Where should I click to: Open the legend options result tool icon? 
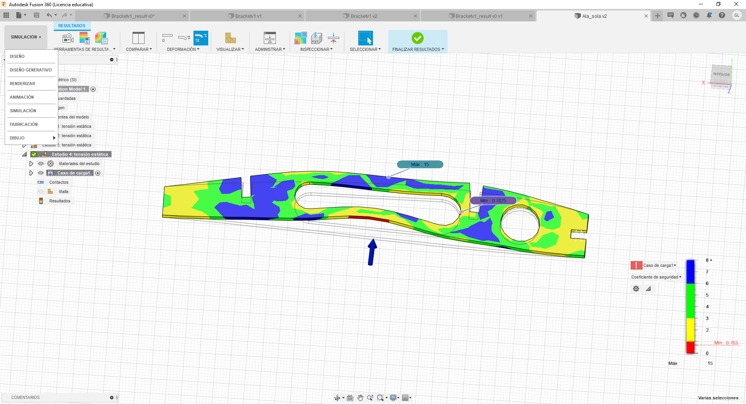(84, 38)
